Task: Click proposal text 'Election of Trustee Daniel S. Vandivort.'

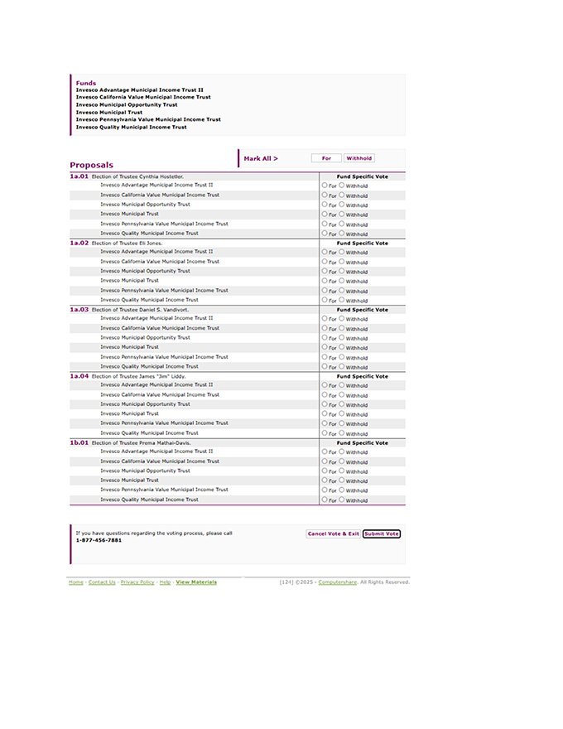Action: pyautogui.click(x=140, y=310)
